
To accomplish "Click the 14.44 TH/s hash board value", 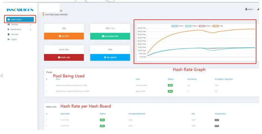I will click(x=65, y=120).
